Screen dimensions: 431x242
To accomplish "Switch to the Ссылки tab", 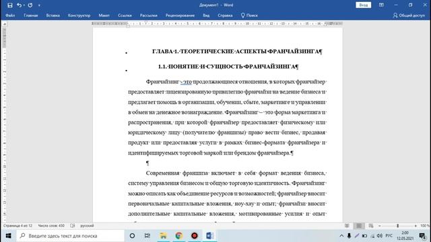I will tap(125, 15).
